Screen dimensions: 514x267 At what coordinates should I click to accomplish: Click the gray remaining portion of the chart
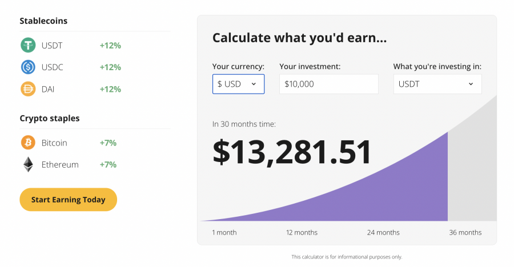(472, 171)
